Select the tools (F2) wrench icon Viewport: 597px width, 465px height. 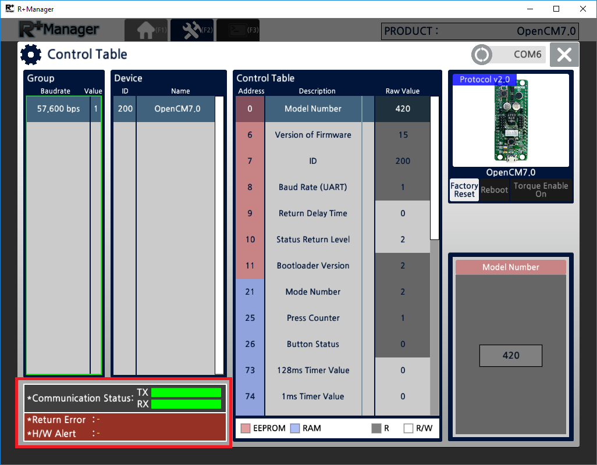[x=192, y=30]
